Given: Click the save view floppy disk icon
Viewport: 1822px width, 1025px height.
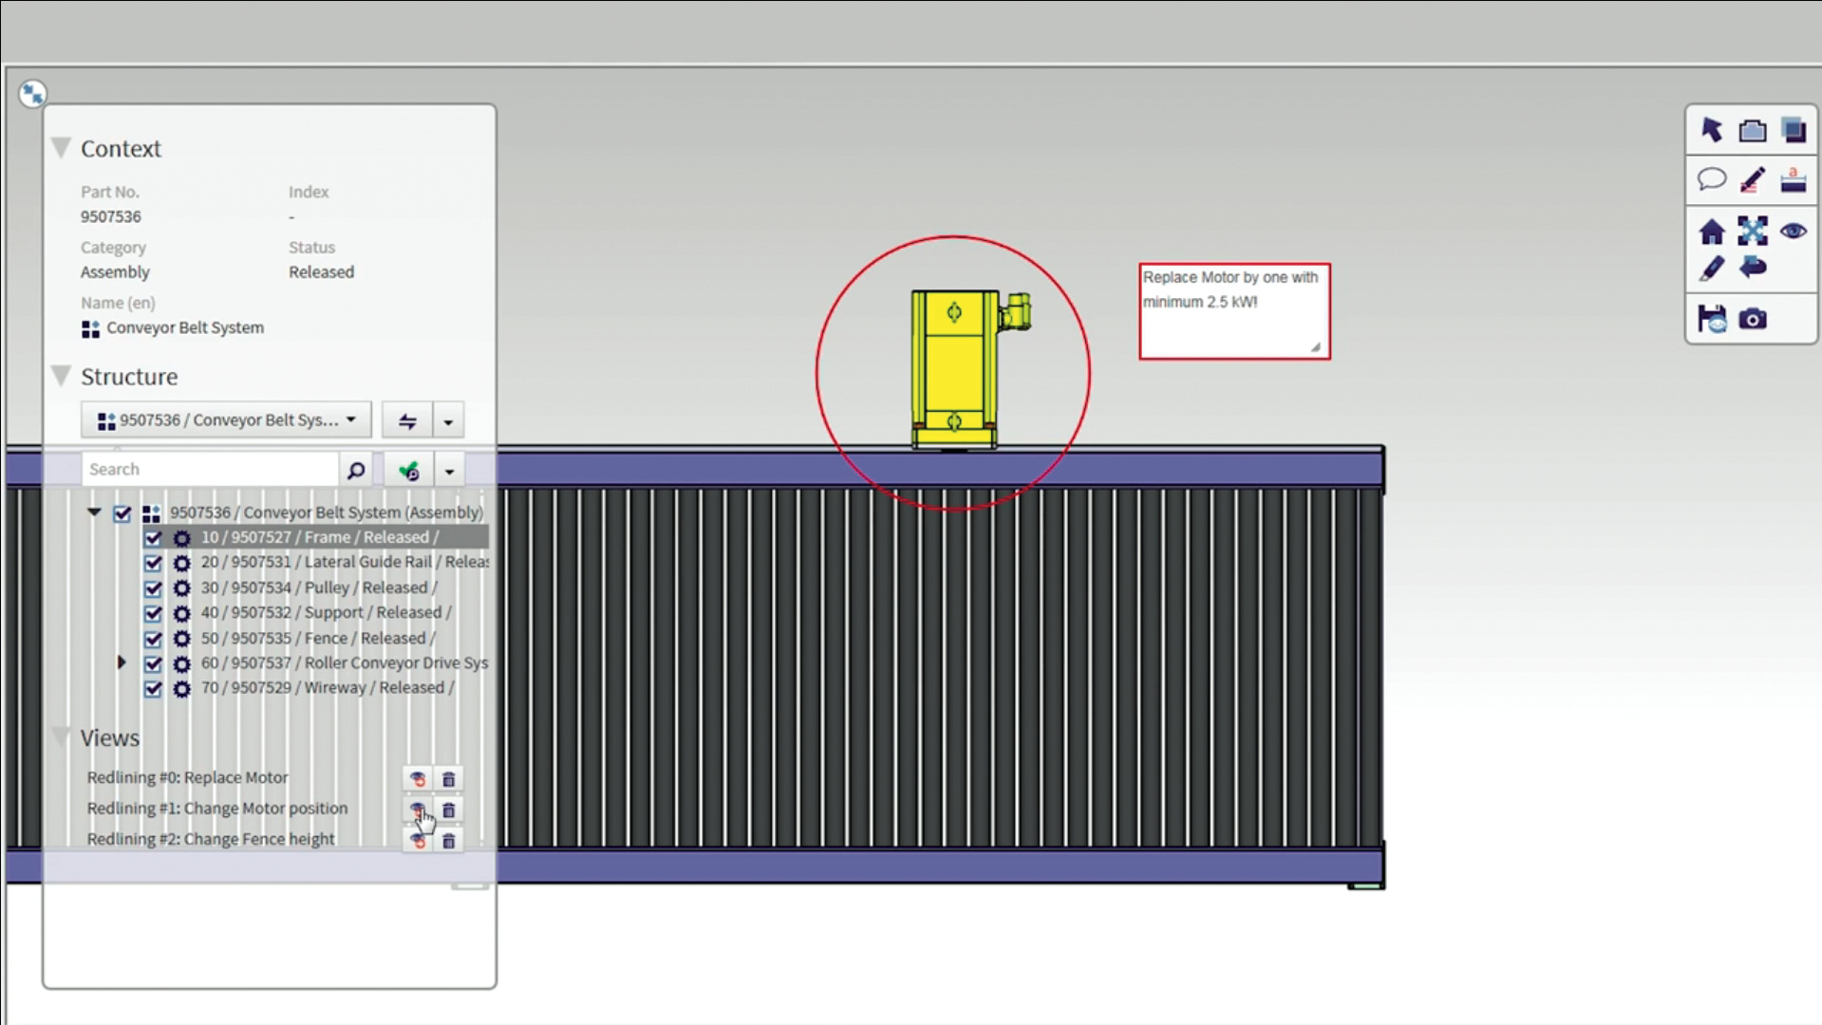Looking at the screenshot, I should [x=1711, y=319].
